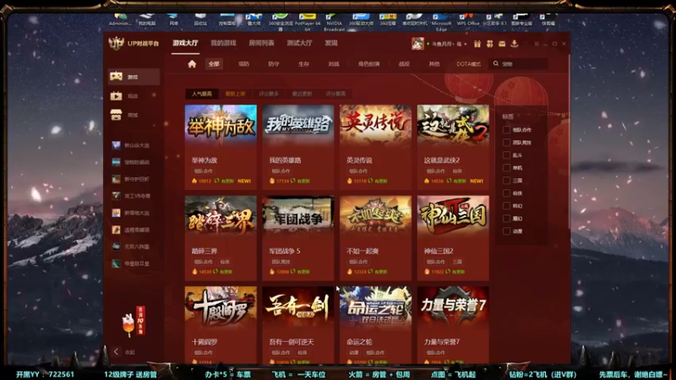Open the 视频 section in the sidebar

click(134, 96)
